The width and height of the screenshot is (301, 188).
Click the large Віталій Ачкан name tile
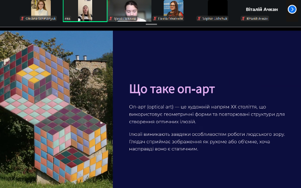coord(261,9)
